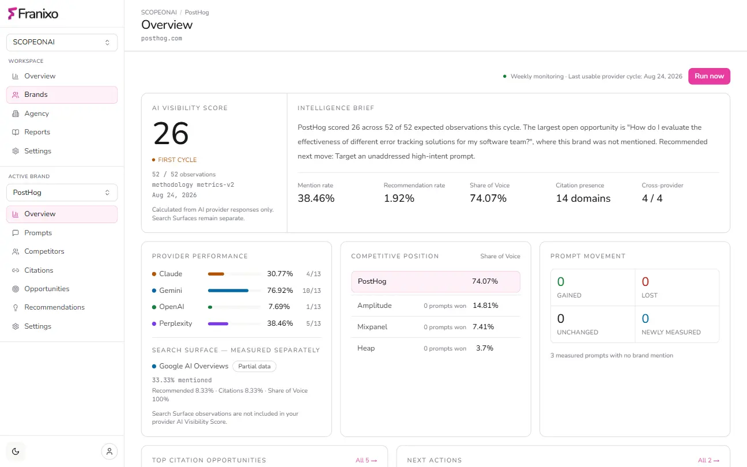Open the Brands menu item
Screen dimensions: 747x467
point(62,95)
